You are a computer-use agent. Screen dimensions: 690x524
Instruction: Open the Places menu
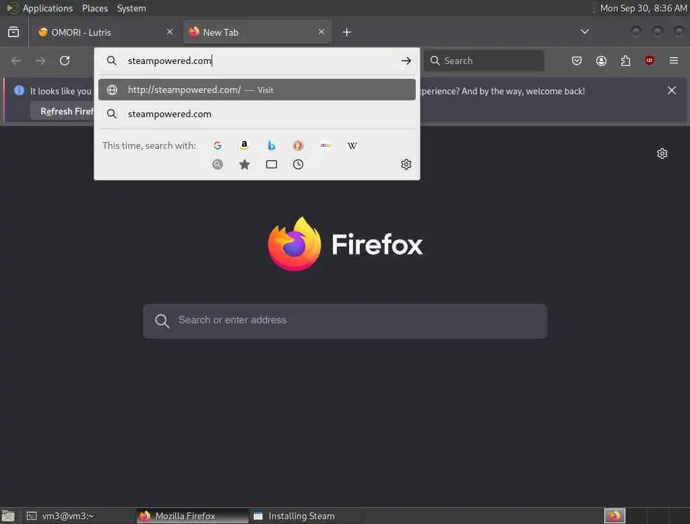tap(95, 8)
